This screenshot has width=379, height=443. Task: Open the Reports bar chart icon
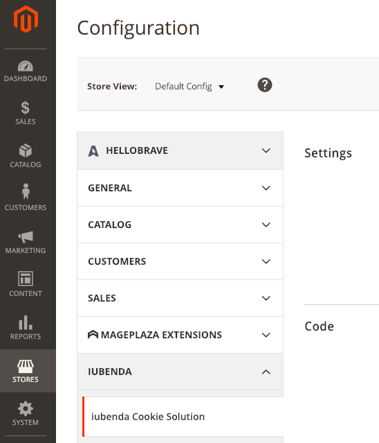point(26,322)
